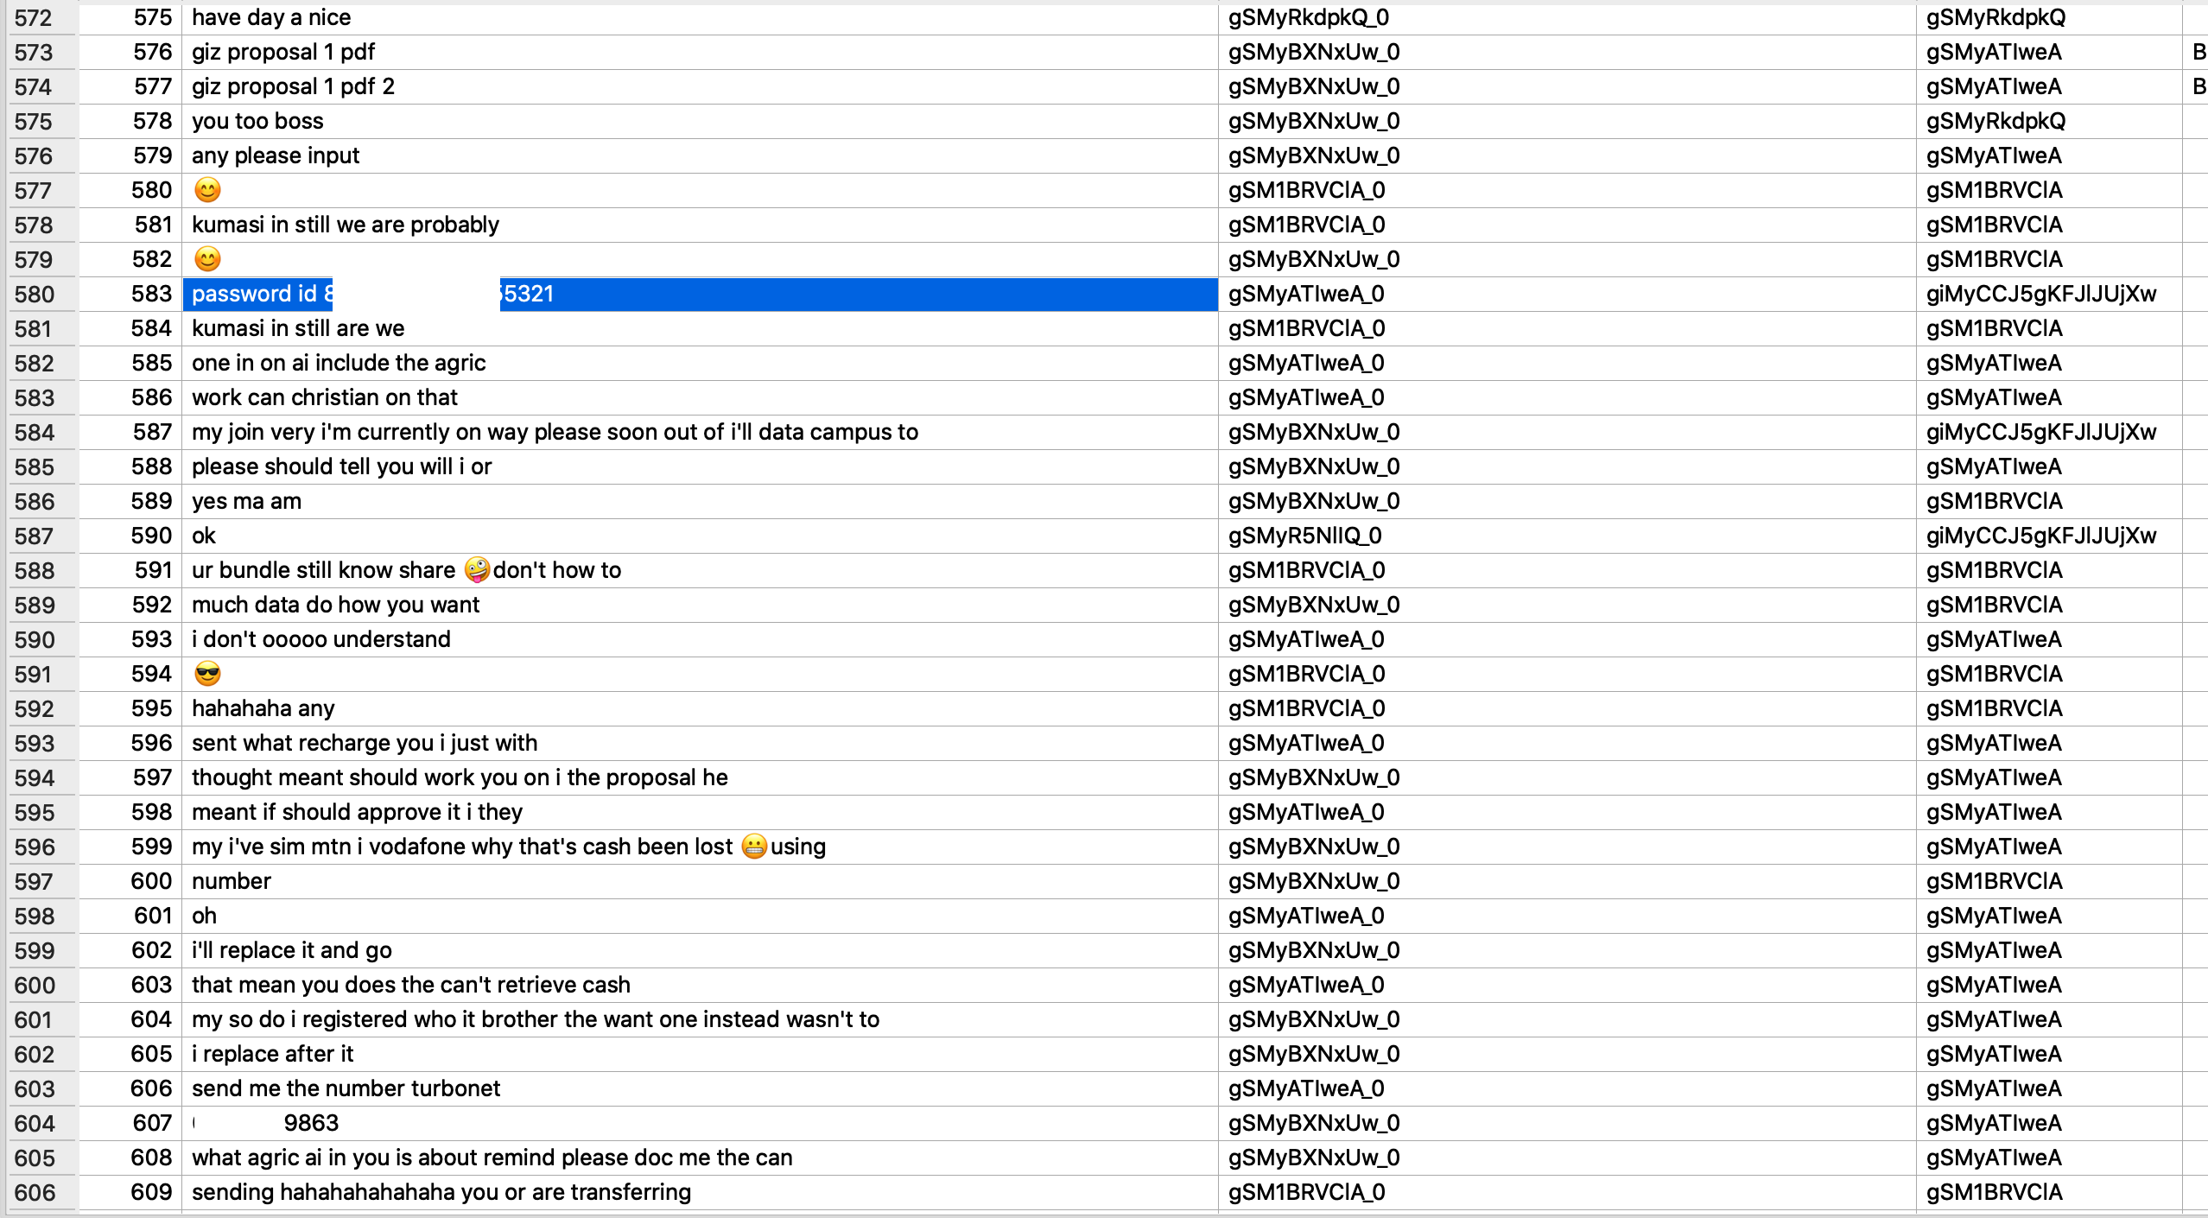Select index cell '583'
Screen dimensions: 2208x1218
130,294
